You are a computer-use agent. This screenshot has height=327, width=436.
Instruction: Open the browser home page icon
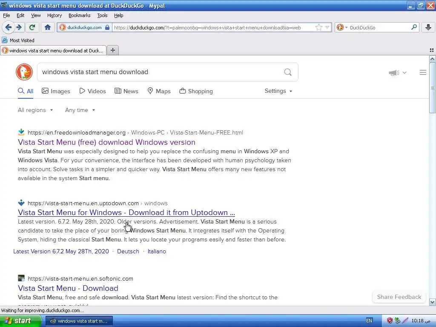pos(48,27)
